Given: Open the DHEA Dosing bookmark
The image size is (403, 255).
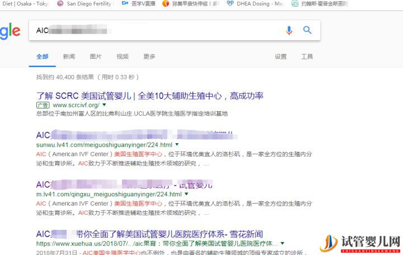Looking at the screenshot, I should click(255, 3).
